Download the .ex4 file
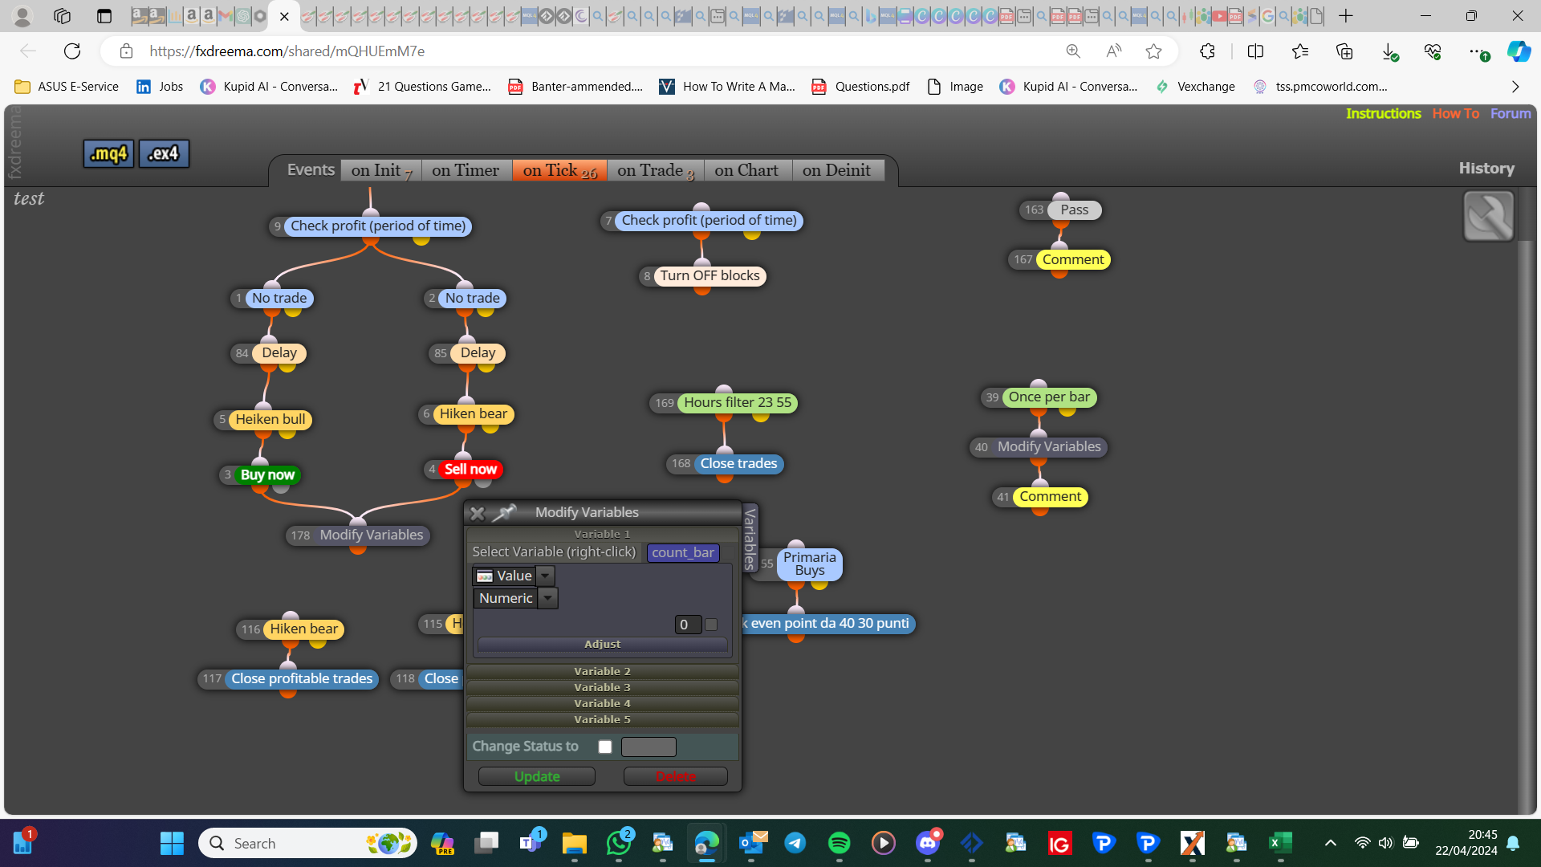Viewport: 1541px width, 867px height. tap(164, 153)
